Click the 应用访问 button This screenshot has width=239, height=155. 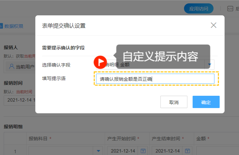pyautogui.click(x=199, y=9)
